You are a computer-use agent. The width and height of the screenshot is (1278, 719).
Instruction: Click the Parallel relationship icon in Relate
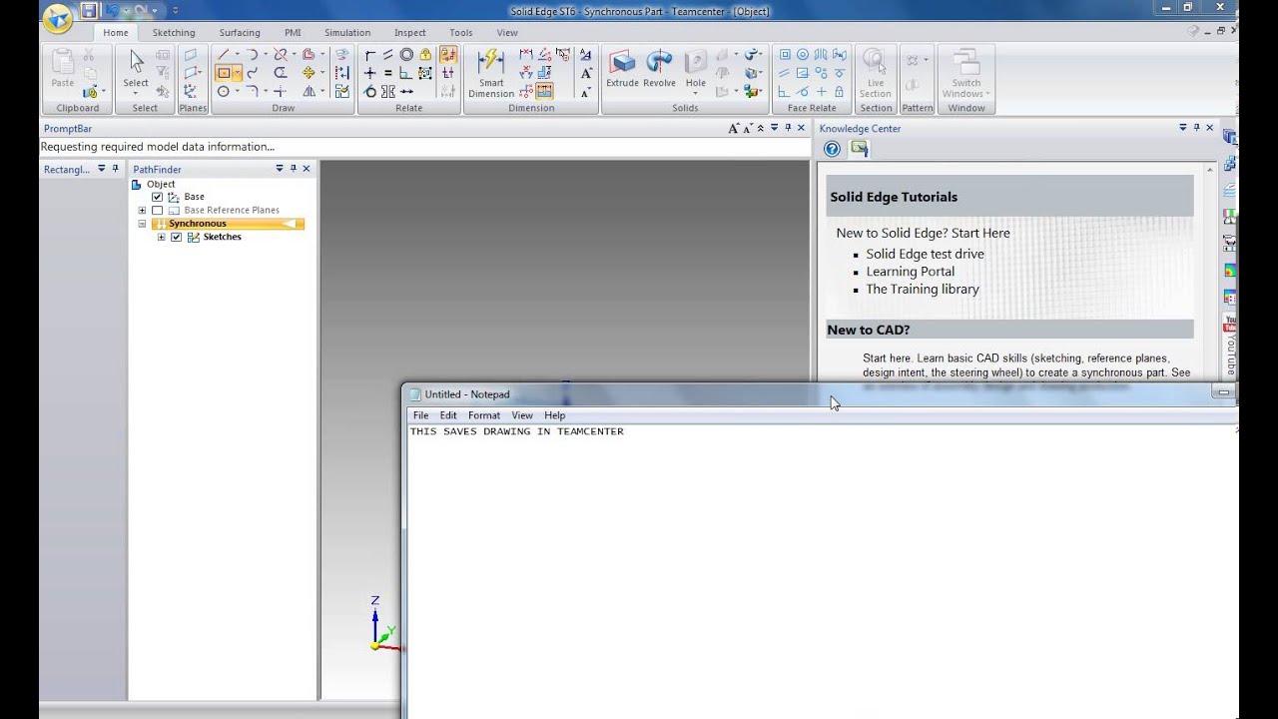coord(388,55)
